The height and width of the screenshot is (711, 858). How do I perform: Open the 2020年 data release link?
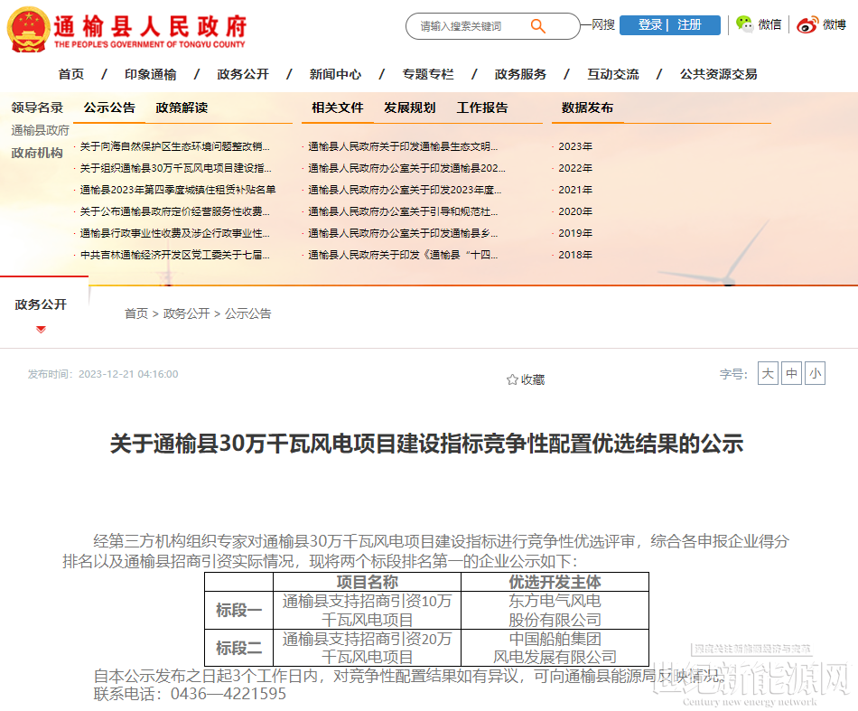point(575,211)
